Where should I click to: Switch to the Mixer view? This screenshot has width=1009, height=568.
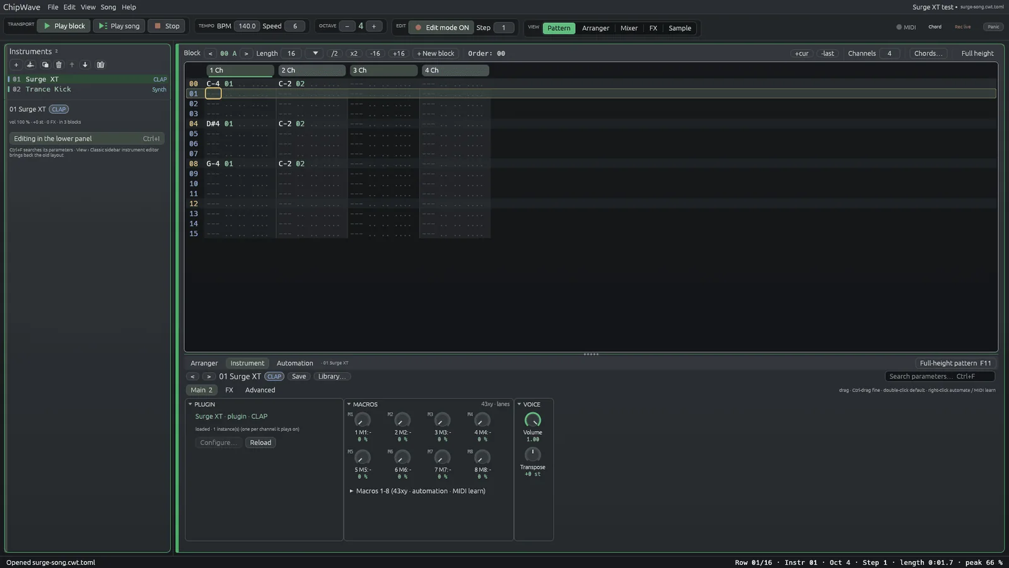(x=629, y=28)
